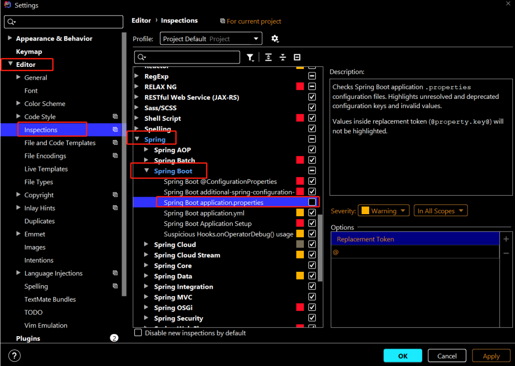
Task: Click the yellow Warning severity swatch
Action: click(x=366, y=210)
